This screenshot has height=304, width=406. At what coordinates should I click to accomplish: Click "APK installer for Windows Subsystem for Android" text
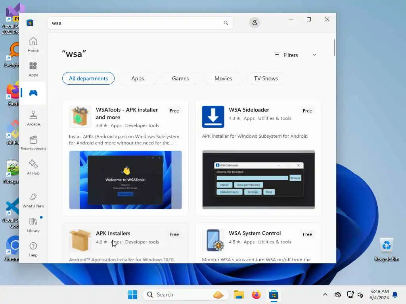click(x=255, y=136)
